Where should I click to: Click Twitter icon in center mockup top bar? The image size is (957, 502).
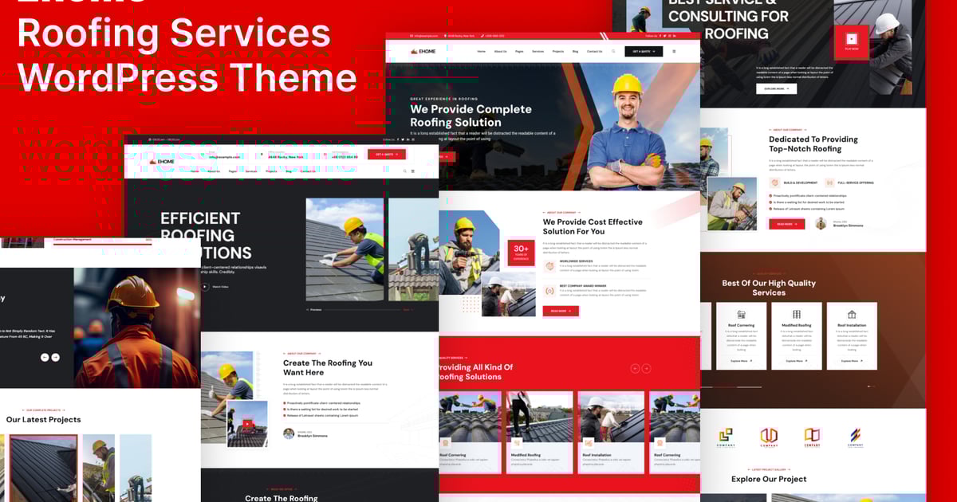click(666, 36)
